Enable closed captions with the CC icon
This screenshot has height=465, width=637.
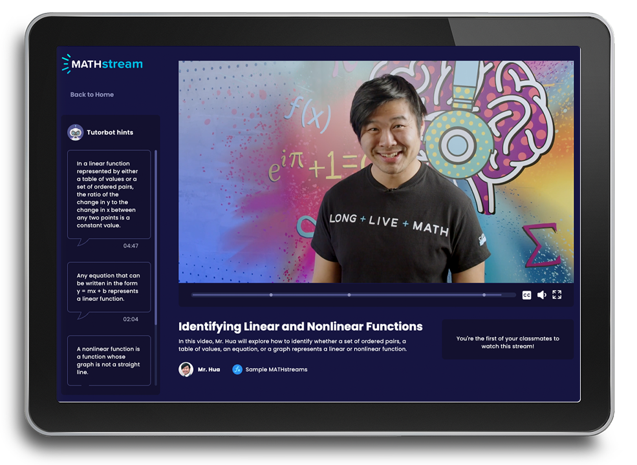pyautogui.click(x=526, y=294)
